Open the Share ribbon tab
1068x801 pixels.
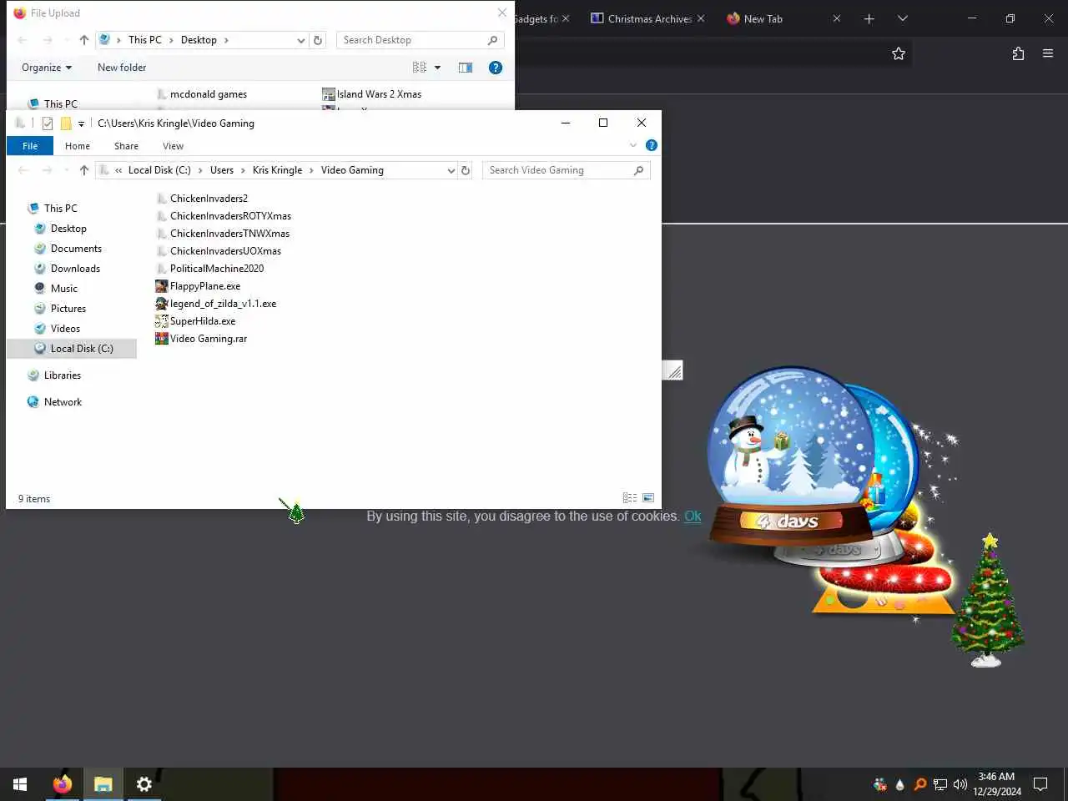(126, 146)
